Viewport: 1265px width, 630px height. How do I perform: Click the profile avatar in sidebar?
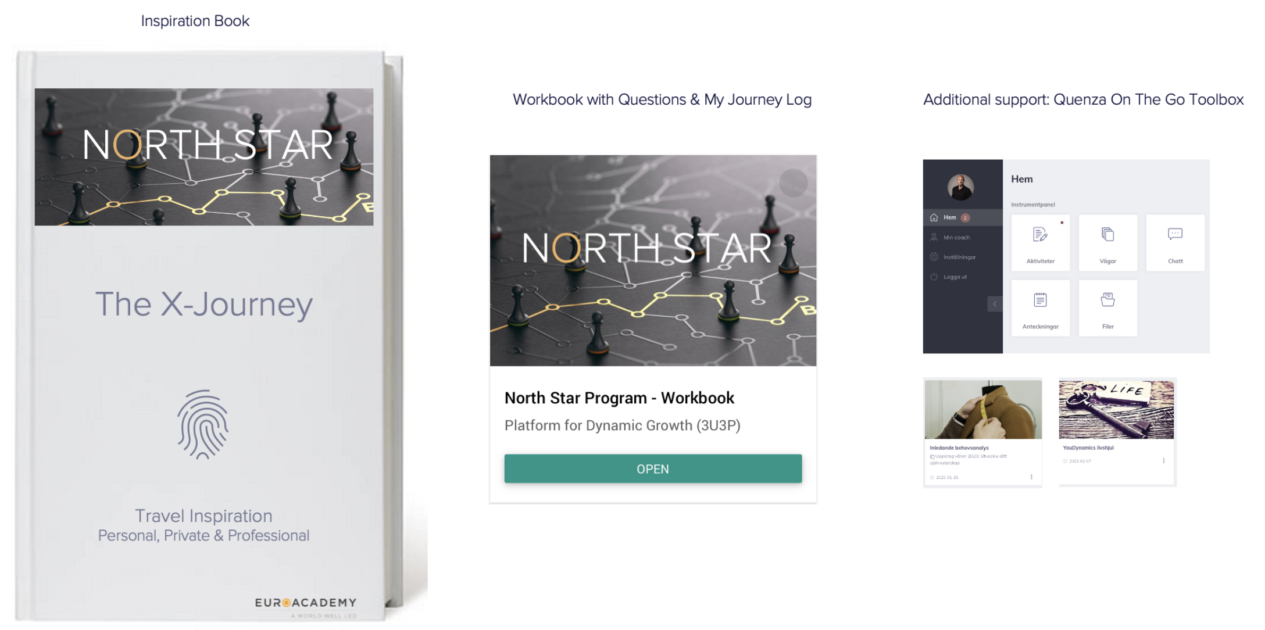[960, 187]
